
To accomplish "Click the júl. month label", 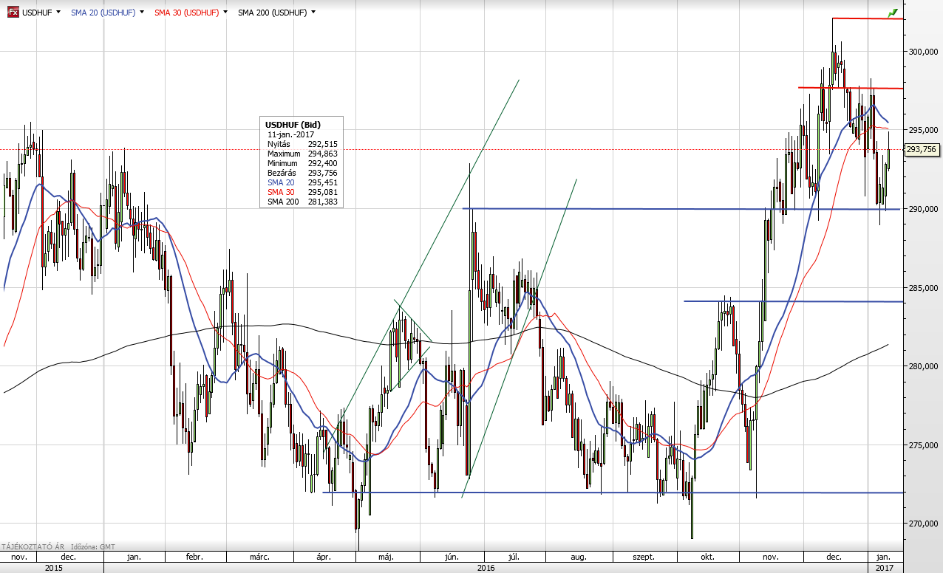I will coord(515,557).
